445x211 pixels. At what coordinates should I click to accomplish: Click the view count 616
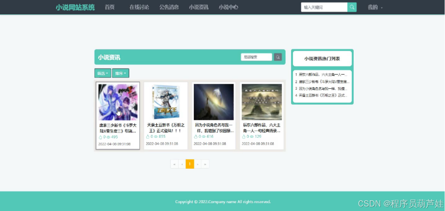(x=210, y=136)
